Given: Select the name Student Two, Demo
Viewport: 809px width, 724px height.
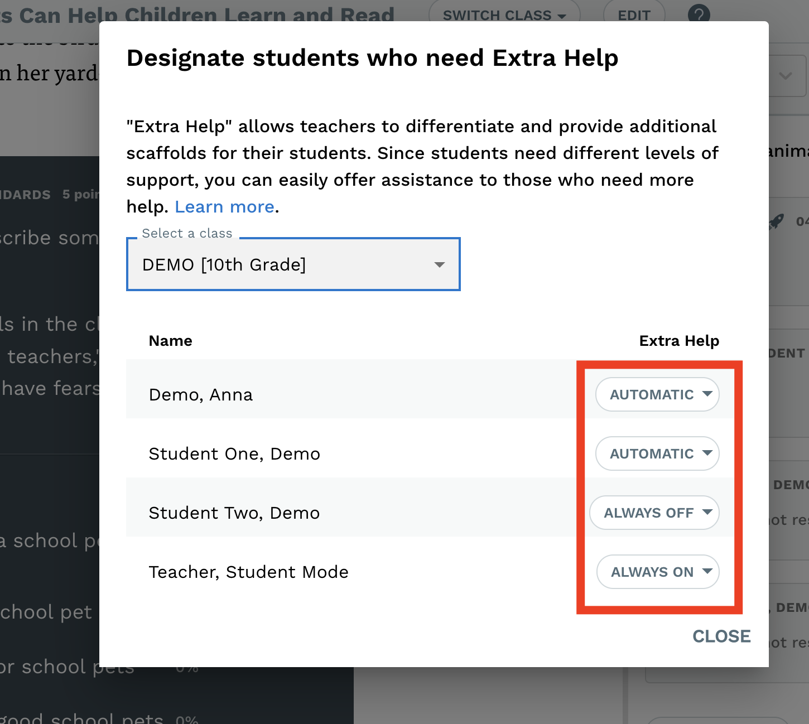Looking at the screenshot, I should click(234, 513).
